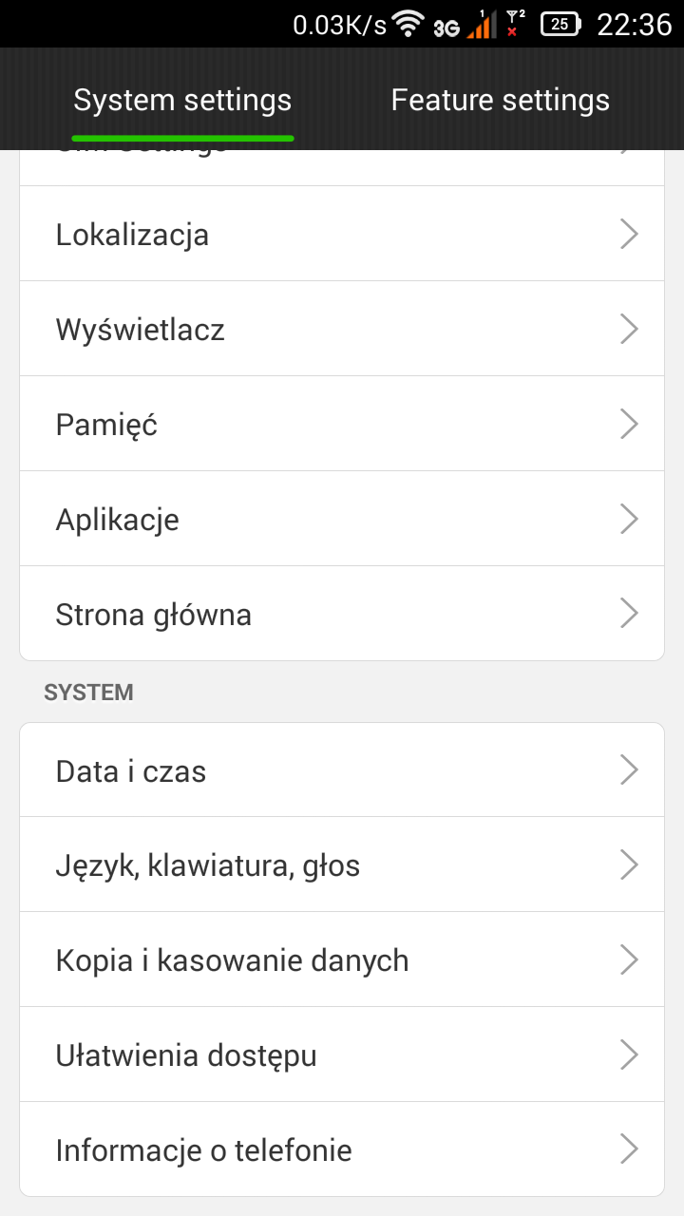The image size is (684, 1216).
Task: Tap the arrow next to Pamięć
Action: (x=628, y=424)
